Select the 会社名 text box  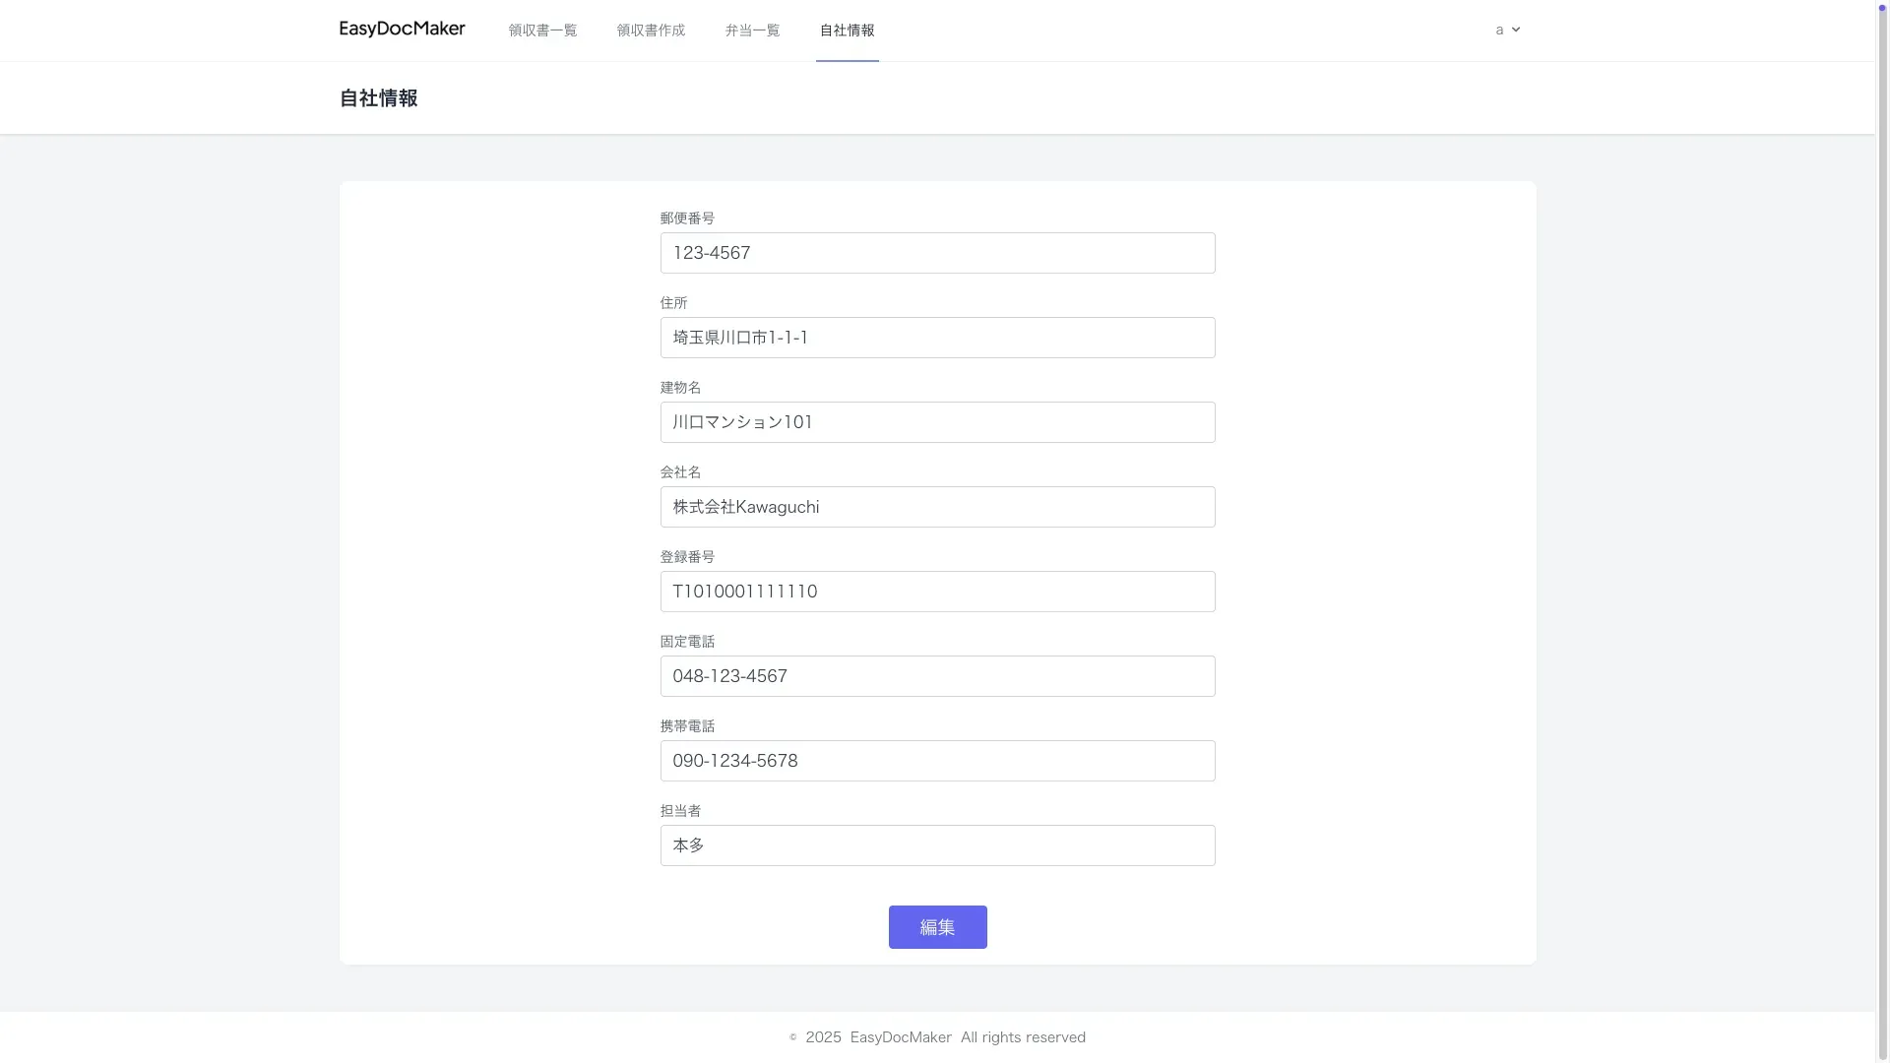click(937, 507)
